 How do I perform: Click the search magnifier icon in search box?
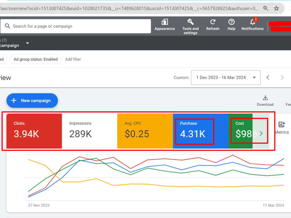point(8,26)
